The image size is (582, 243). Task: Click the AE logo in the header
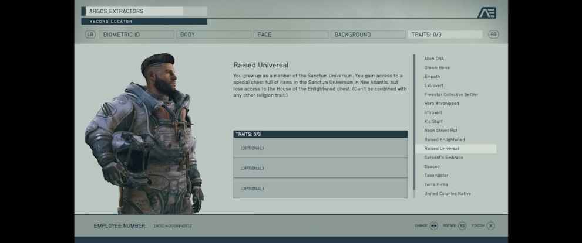[x=486, y=13]
